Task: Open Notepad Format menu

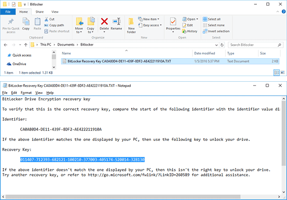Action: (x=26, y=93)
